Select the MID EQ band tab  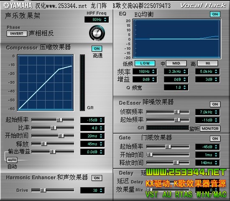[176, 63]
